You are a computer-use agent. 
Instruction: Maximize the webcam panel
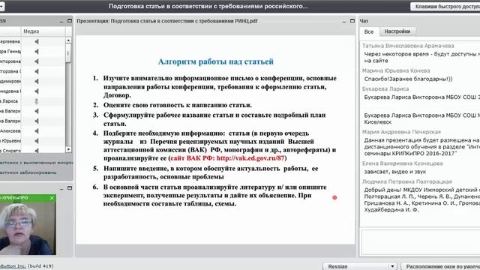point(70,188)
